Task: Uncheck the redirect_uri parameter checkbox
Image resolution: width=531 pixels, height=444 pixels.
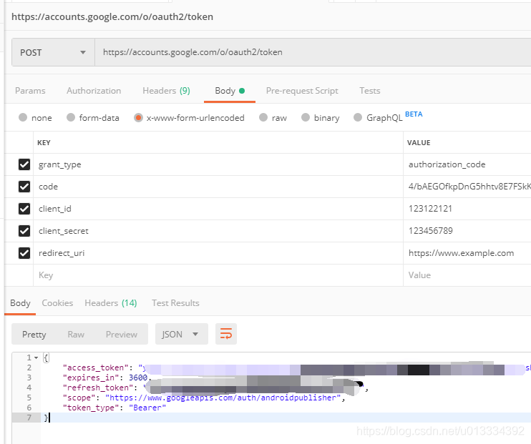Action: (x=24, y=253)
